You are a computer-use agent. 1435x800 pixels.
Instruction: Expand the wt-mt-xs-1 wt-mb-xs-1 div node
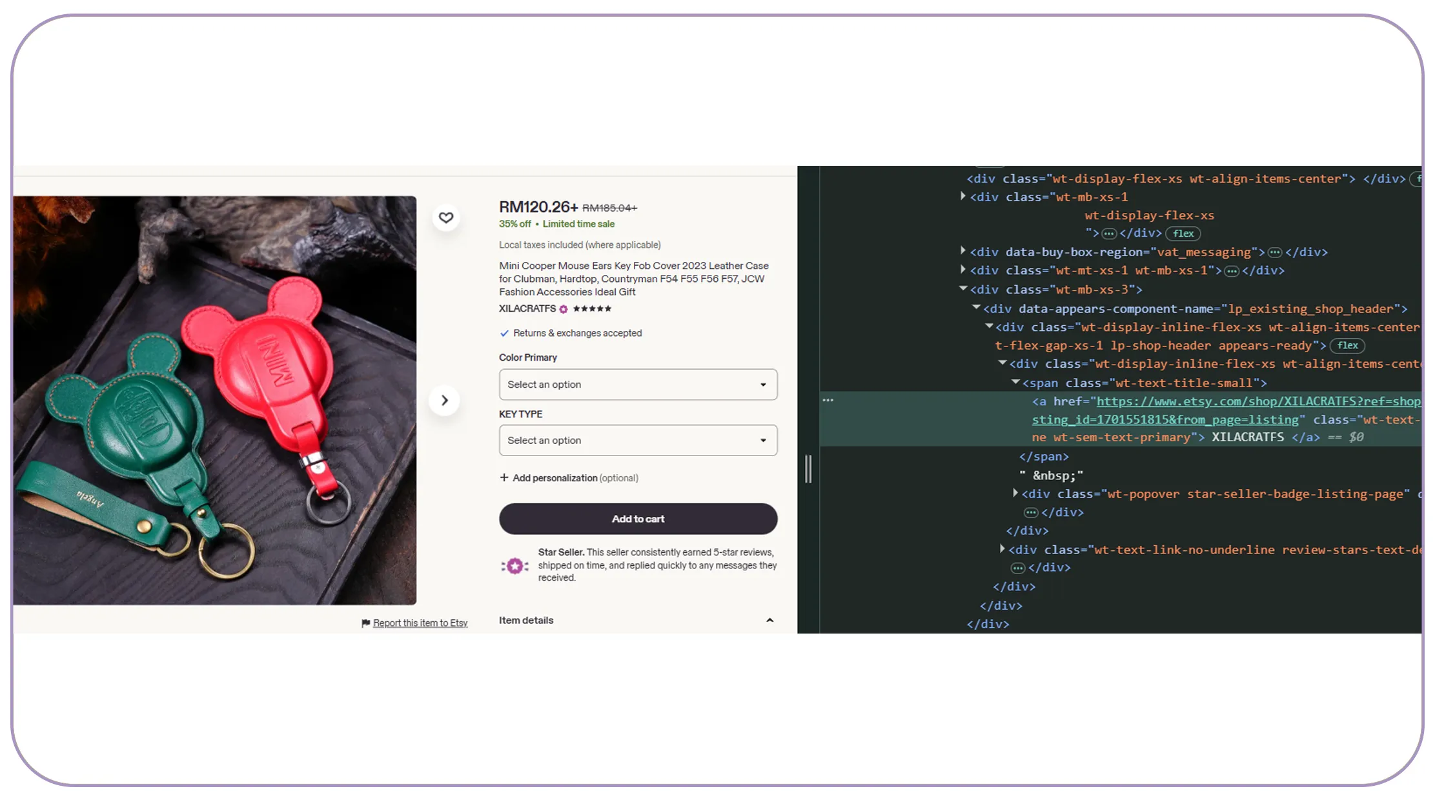(x=962, y=270)
